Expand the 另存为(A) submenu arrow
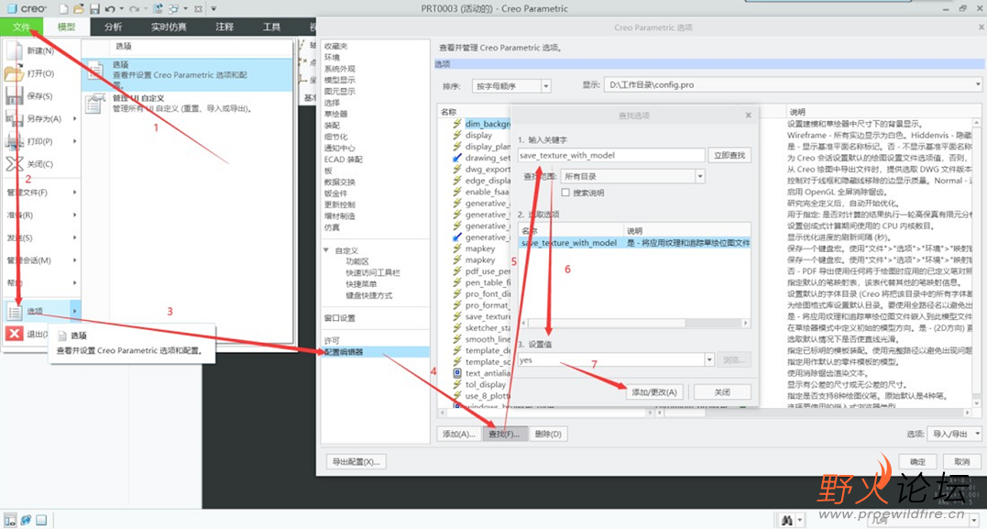Viewport: 987px width, 529px height. click(75, 118)
